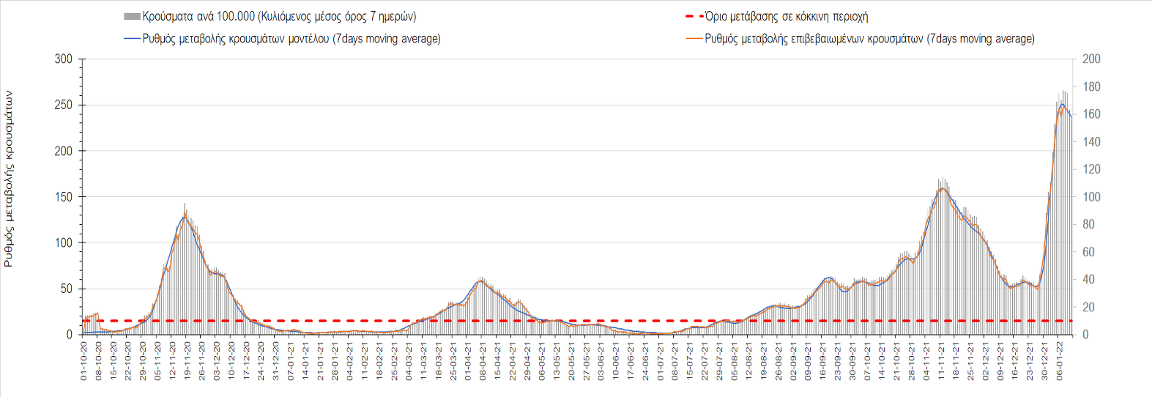The image size is (1152, 397).
Task: Click the vertical axis title Ρυθμός μεταβολής κρουσμάτων
Action: (9, 178)
